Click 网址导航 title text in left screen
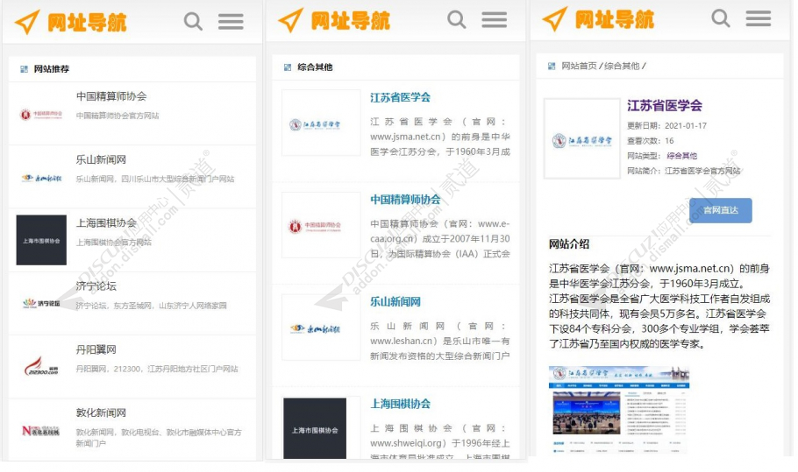 coord(87,23)
